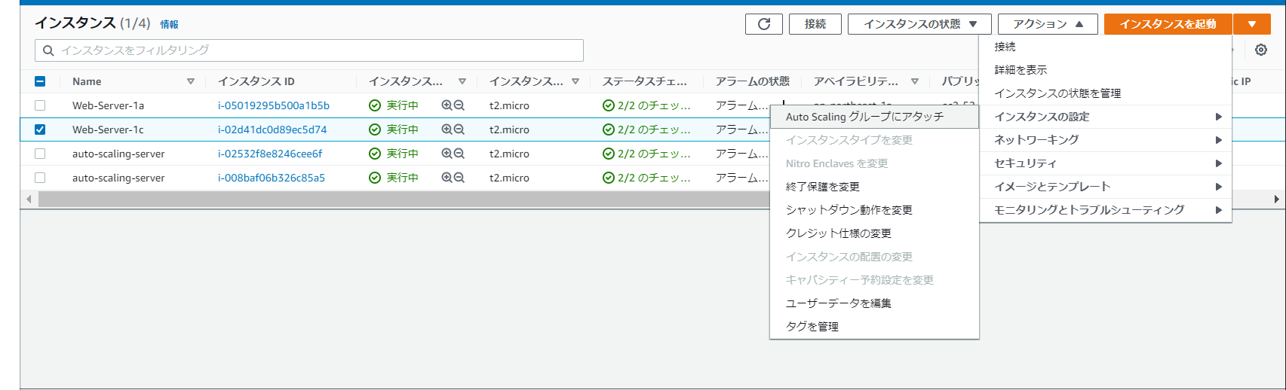Open the 情報 link beside heading
The height and width of the screenshot is (390, 1286).
click(x=169, y=25)
